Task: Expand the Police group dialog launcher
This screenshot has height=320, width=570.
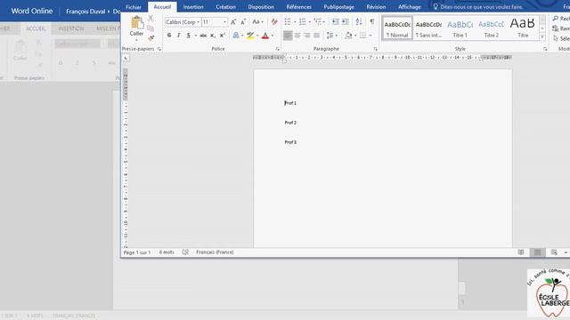Action: (277, 49)
